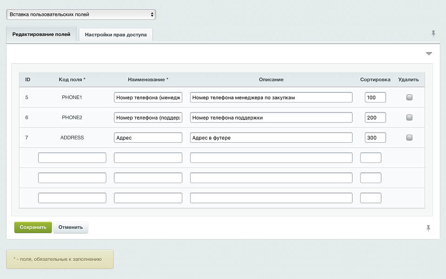This screenshot has height=279, width=446.
Task: Open the Настройки прав доступа tab
Action: [x=116, y=35]
